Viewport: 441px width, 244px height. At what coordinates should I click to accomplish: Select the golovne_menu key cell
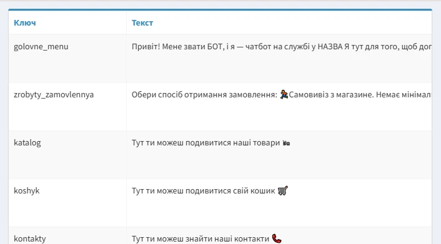click(x=67, y=59)
